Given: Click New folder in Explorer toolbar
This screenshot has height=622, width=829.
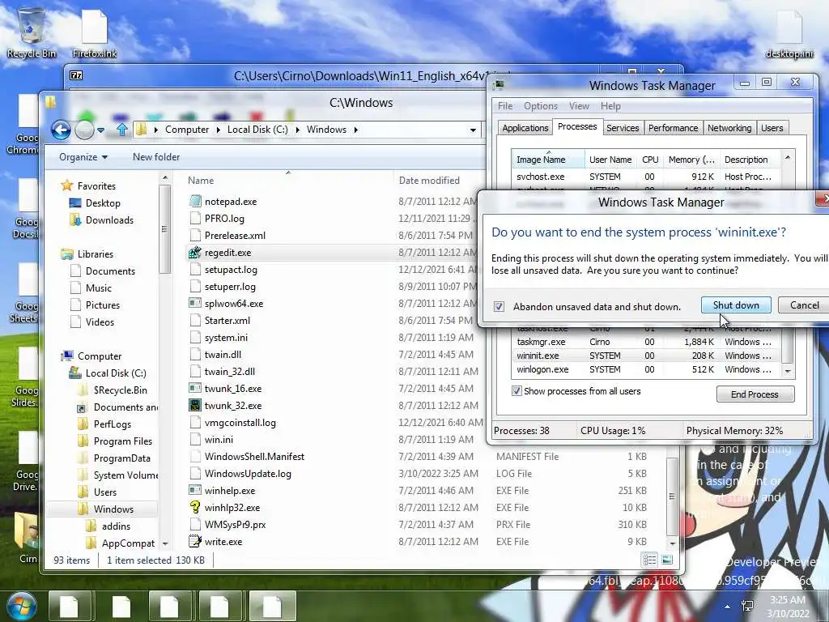Looking at the screenshot, I should click(156, 157).
